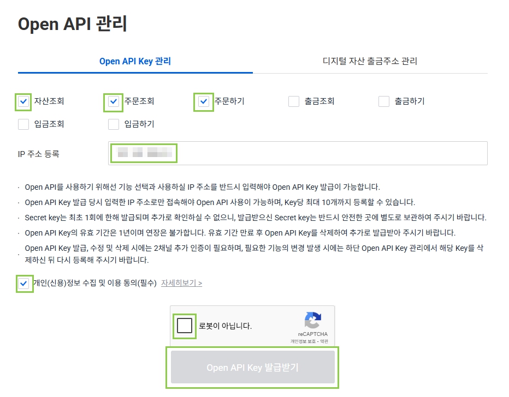Screen dimensions: 509x397
Task: Click the IP 주소 등록 field label
Action: click(38, 154)
